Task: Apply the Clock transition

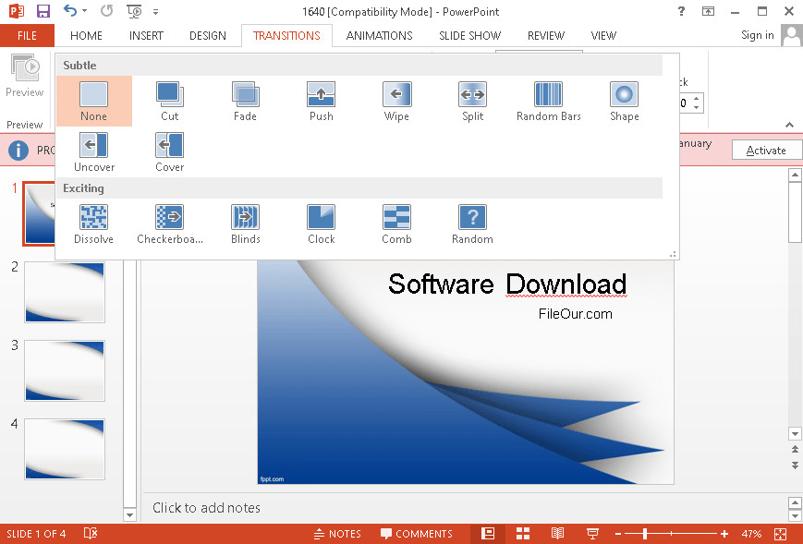Action: pyautogui.click(x=321, y=224)
